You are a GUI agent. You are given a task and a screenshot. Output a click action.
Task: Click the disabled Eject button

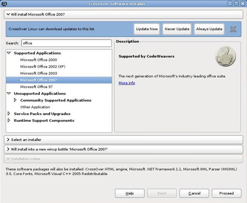pyautogui.click(x=162, y=193)
